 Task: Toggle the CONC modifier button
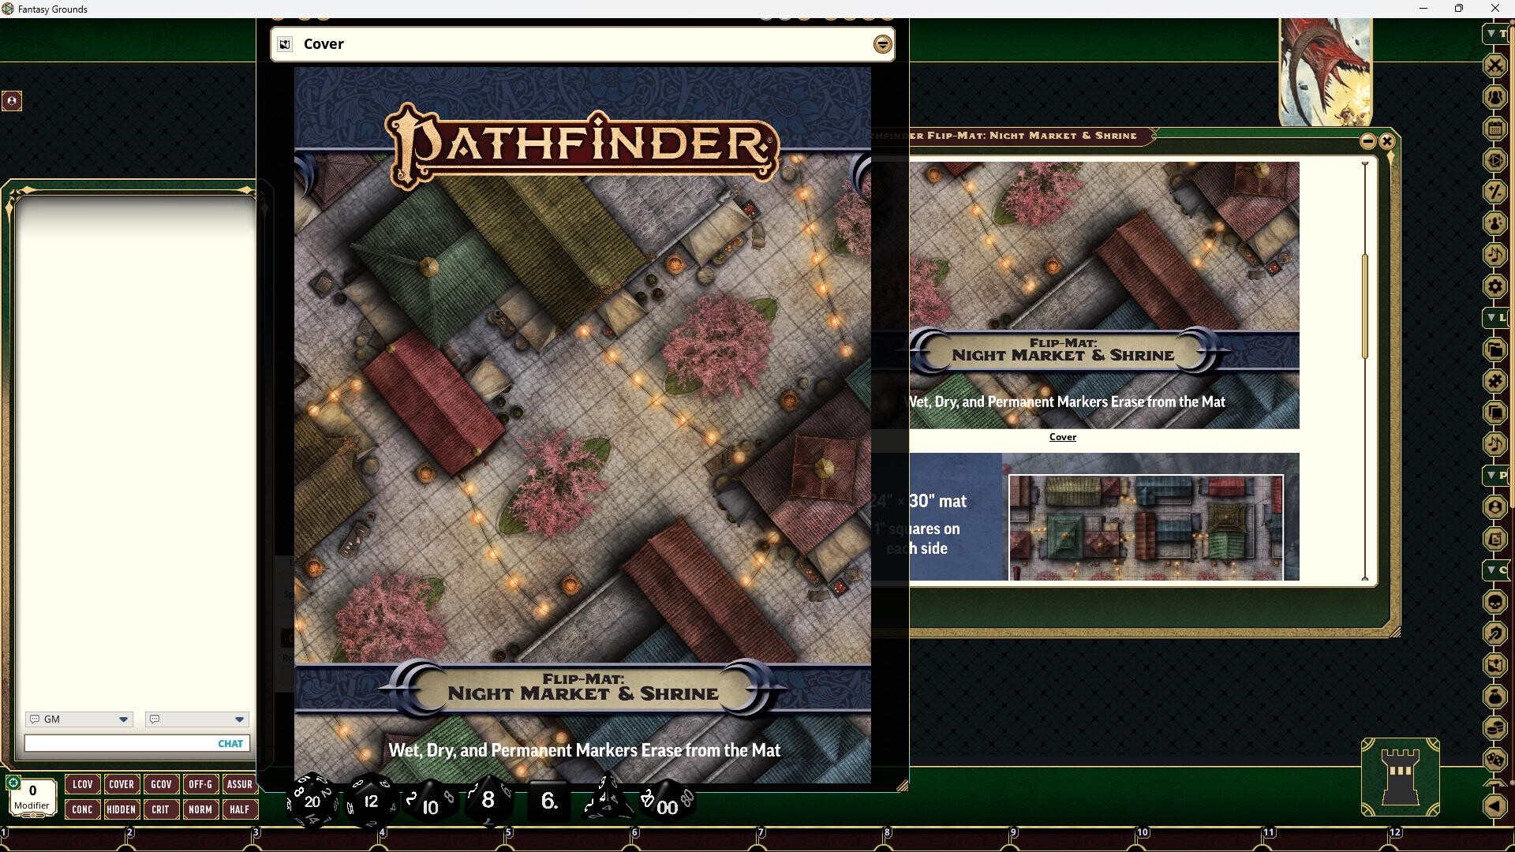tap(82, 809)
